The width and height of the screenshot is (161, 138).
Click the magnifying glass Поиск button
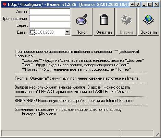82,22
